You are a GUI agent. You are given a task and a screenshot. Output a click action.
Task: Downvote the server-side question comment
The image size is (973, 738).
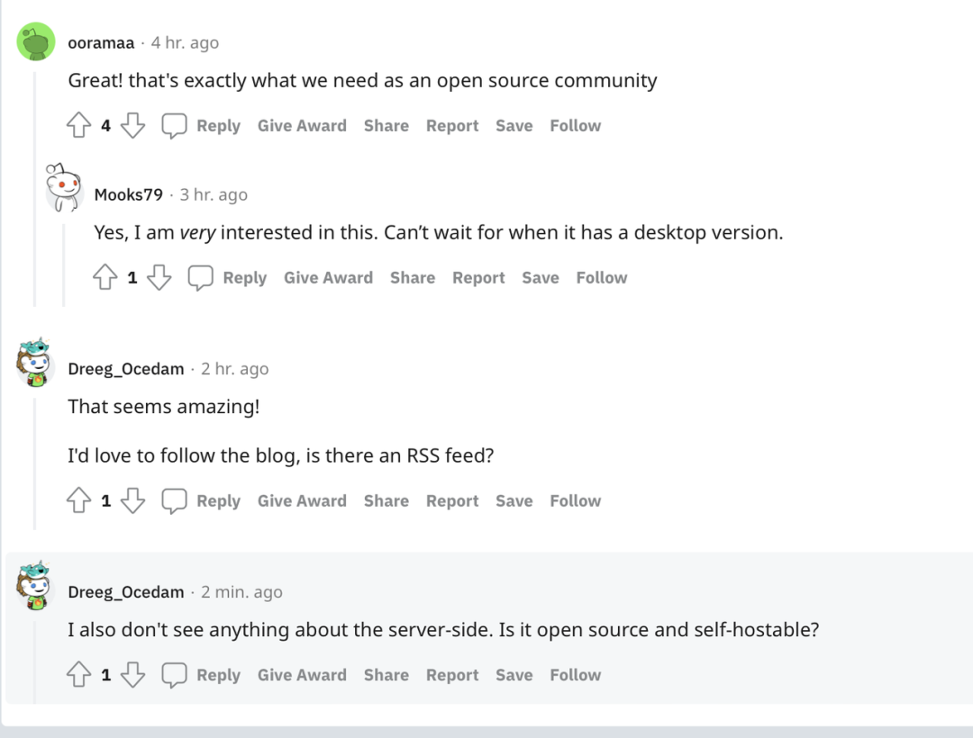pyautogui.click(x=132, y=675)
